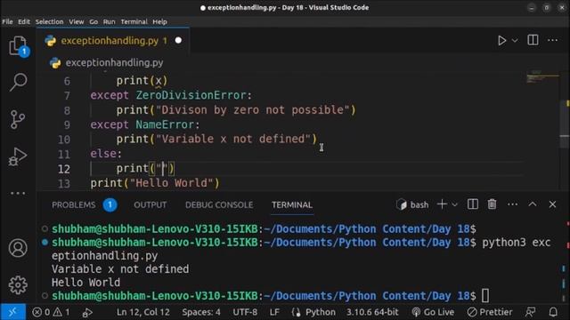Click the editor minimap

pos(542,78)
